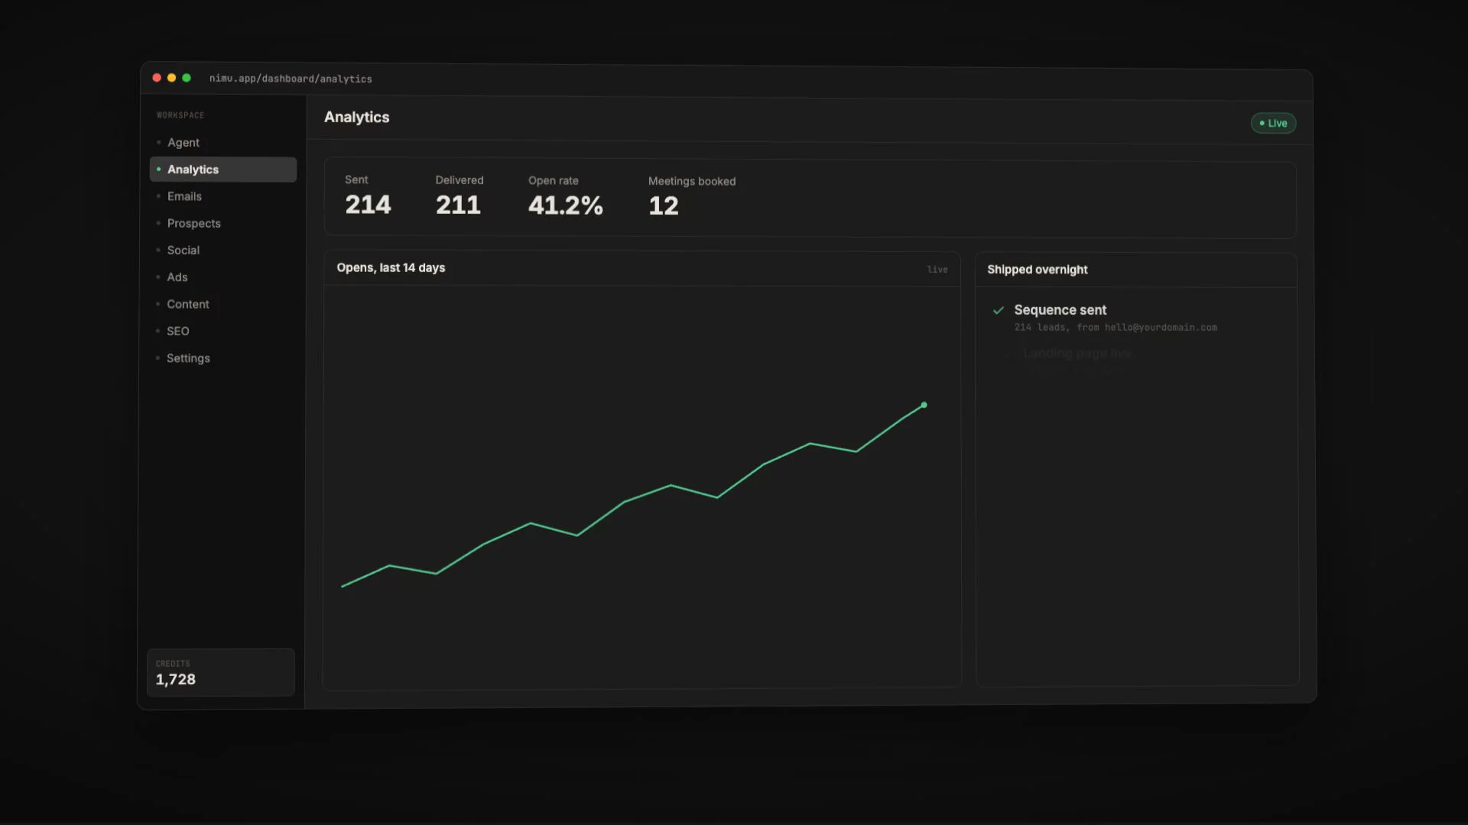Select the Analytics sidebar item
Screen dimensions: 1468x825
(x=222, y=170)
